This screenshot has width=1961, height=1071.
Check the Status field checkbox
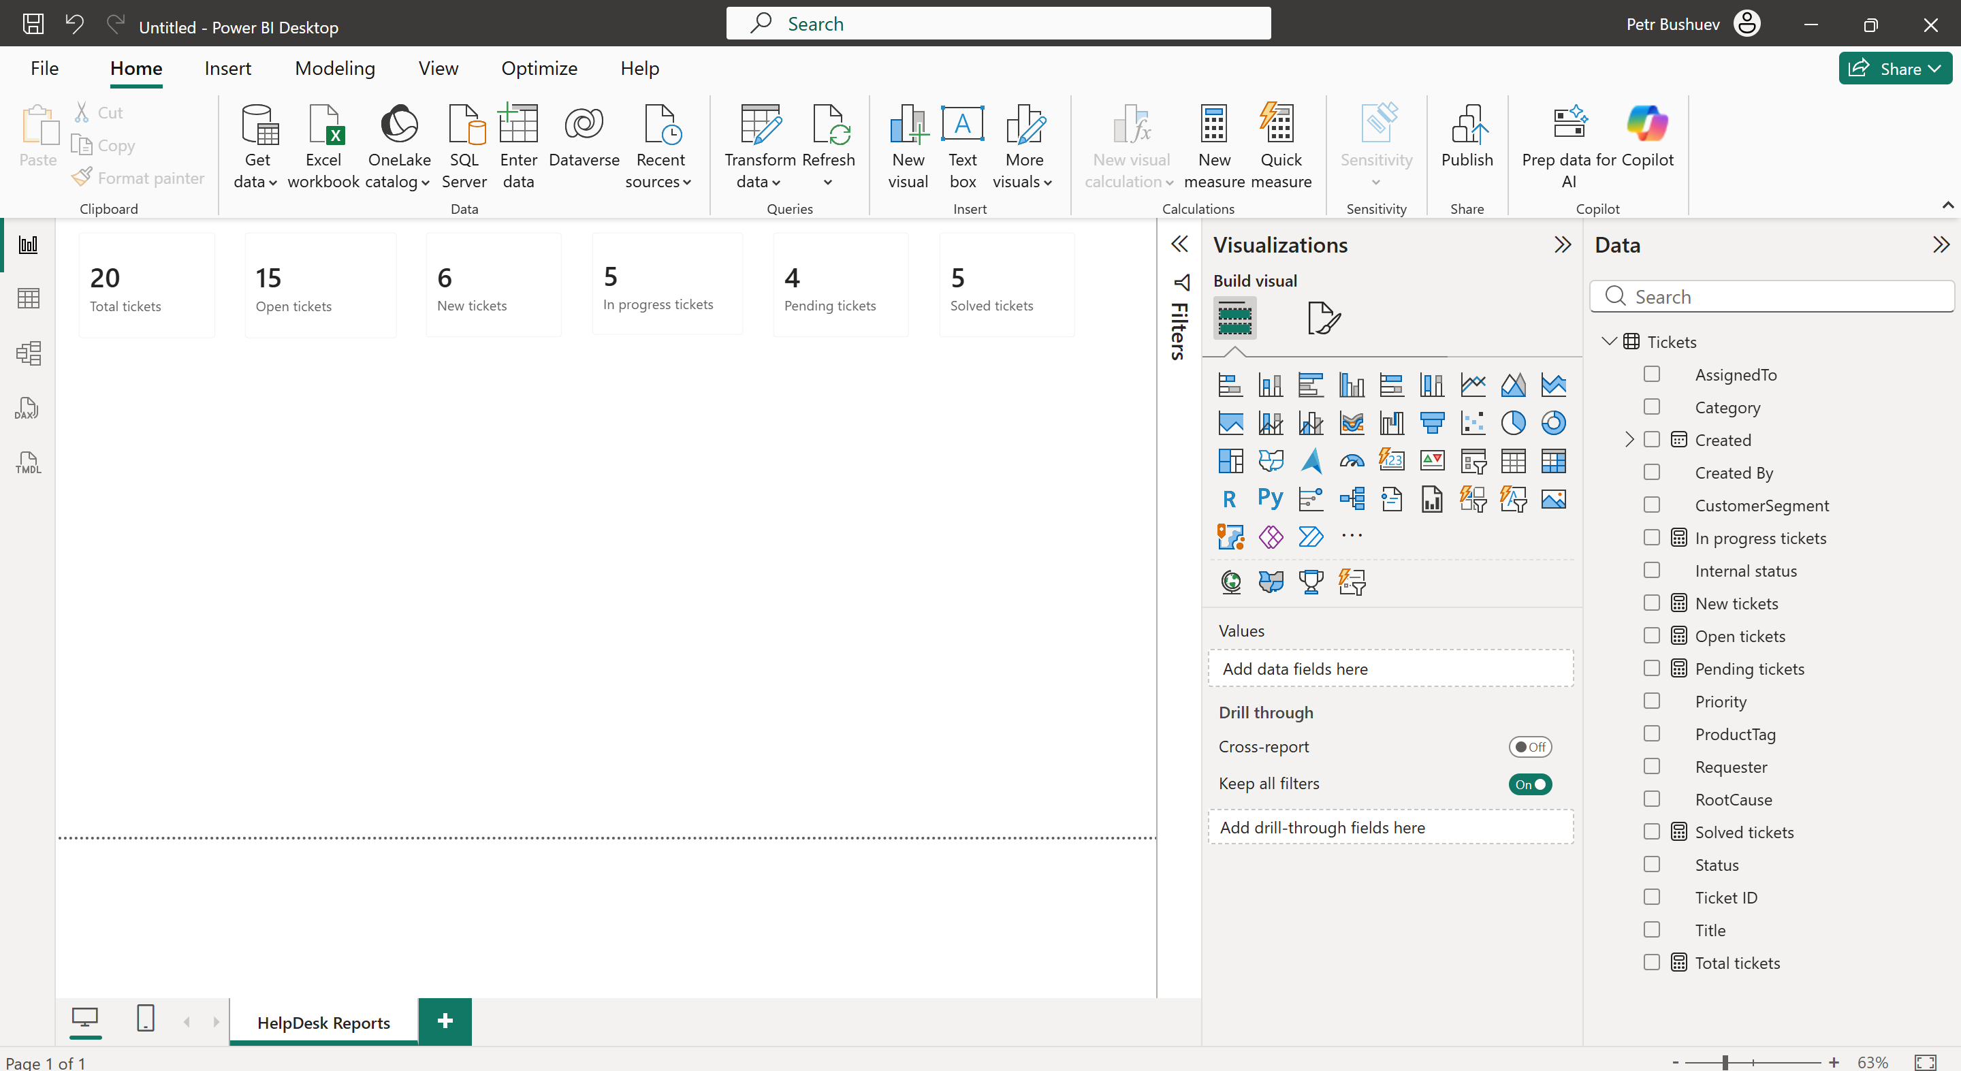click(x=1651, y=864)
